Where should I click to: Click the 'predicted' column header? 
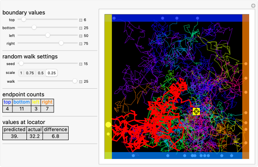[x=14, y=130]
